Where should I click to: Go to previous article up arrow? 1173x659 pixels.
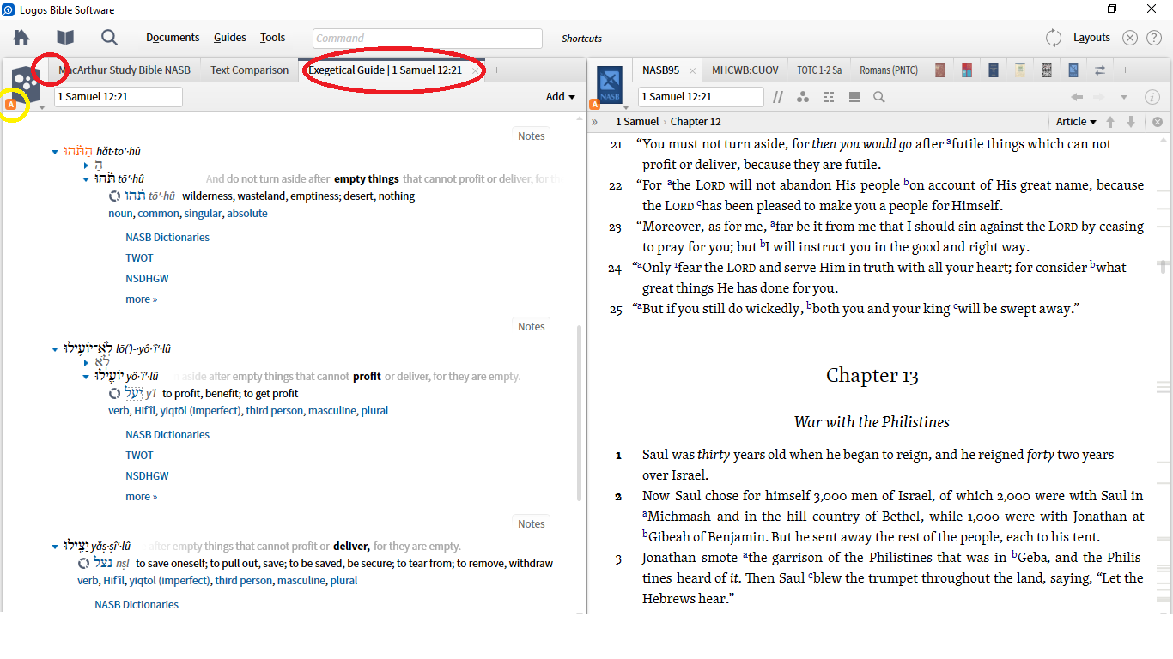pos(1110,122)
